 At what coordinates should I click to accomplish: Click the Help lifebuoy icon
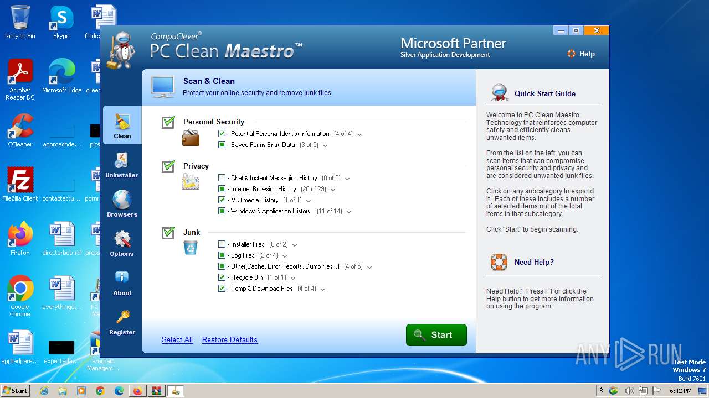pyautogui.click(x=571, y=54)
